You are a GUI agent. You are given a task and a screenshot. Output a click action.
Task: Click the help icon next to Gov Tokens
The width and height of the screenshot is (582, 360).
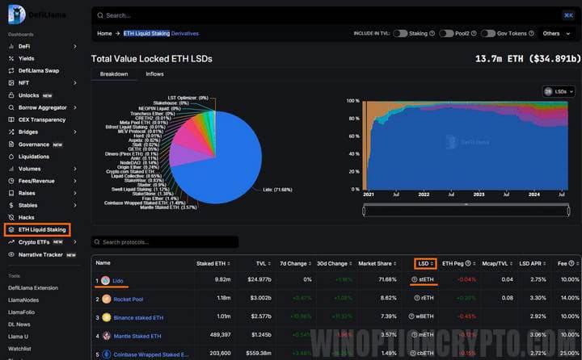click(532, 34)
